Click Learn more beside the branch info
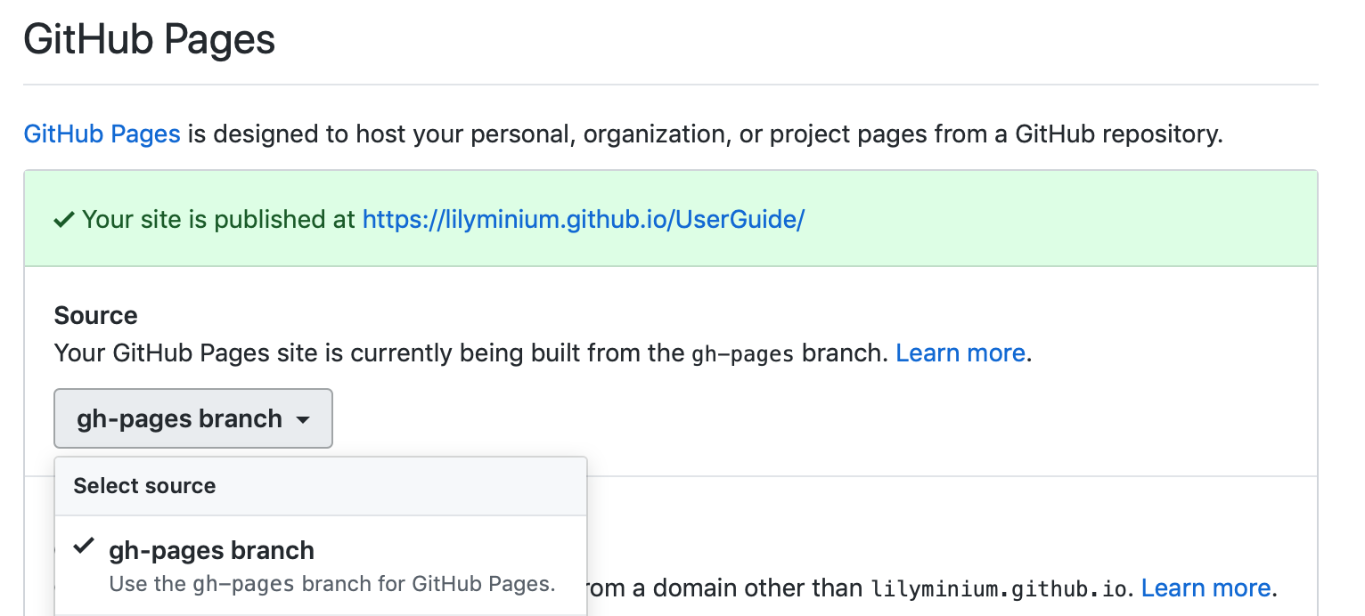Image resolution: width=1365 pixels, height=616 pixels. 960,353
